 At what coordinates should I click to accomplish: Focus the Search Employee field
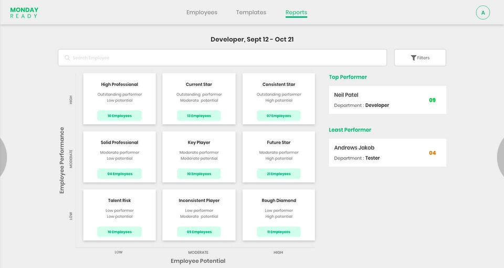click(x=223, y=58)
